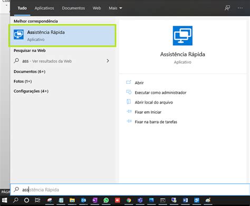The height and width of the screenshot is (206, 250).
Task: Switch to the Aplicativos tab
Action: pos(44,8)
